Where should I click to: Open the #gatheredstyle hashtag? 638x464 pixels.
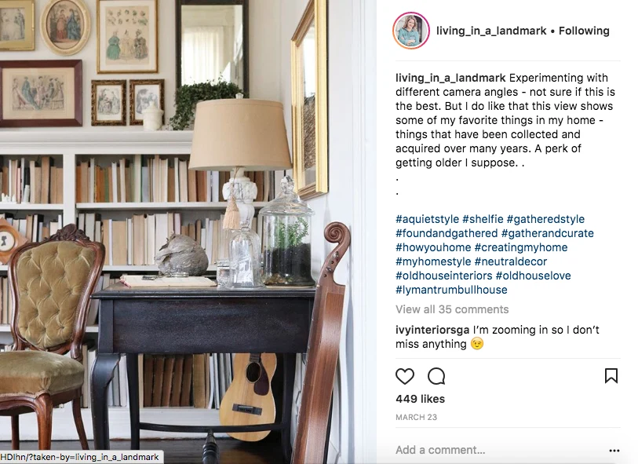pyautogui.click(x=545, y=219)
